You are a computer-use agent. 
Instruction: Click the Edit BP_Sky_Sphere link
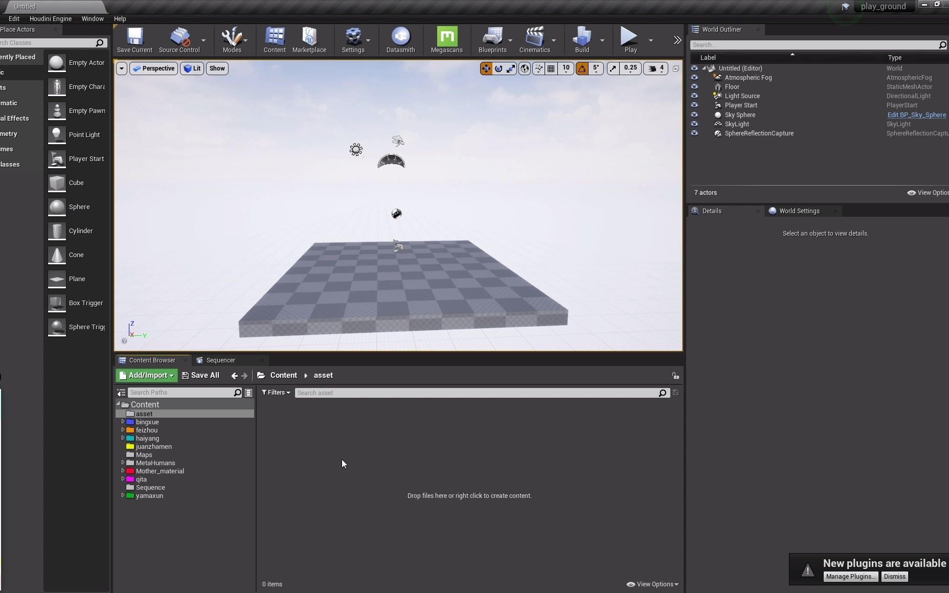(x=916, y=115)
